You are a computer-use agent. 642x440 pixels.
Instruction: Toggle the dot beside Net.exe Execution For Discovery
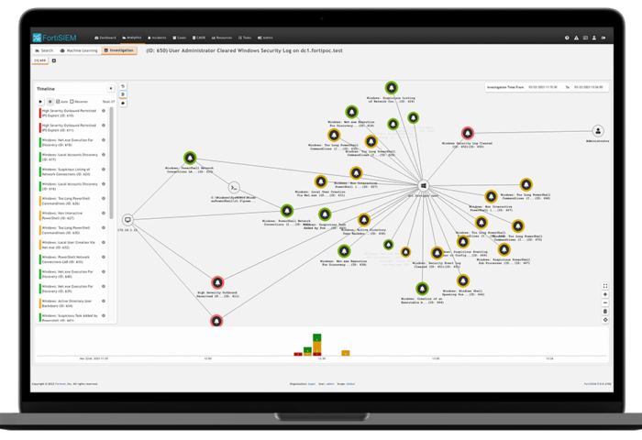click(x=104, y=141)
